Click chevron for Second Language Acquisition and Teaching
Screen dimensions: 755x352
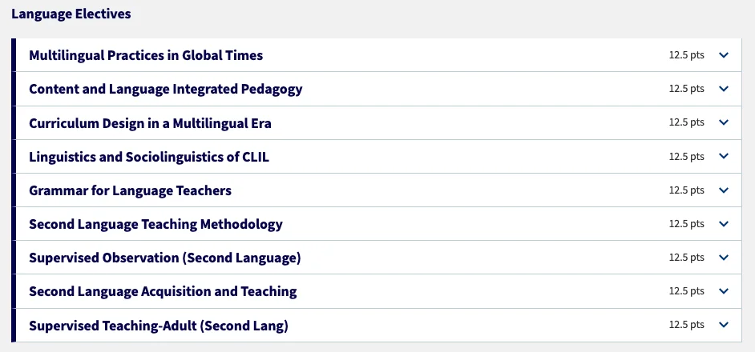click(x=725, y=291)
